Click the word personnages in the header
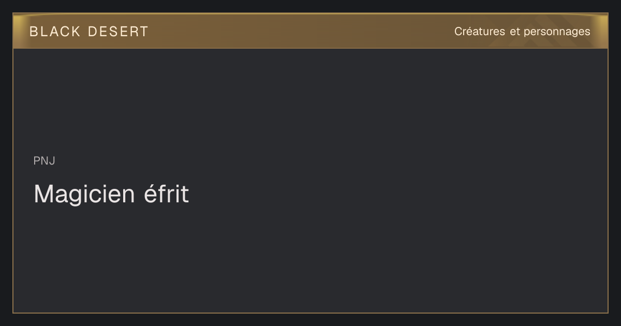 pyautogui.click(x=557, y=32)
